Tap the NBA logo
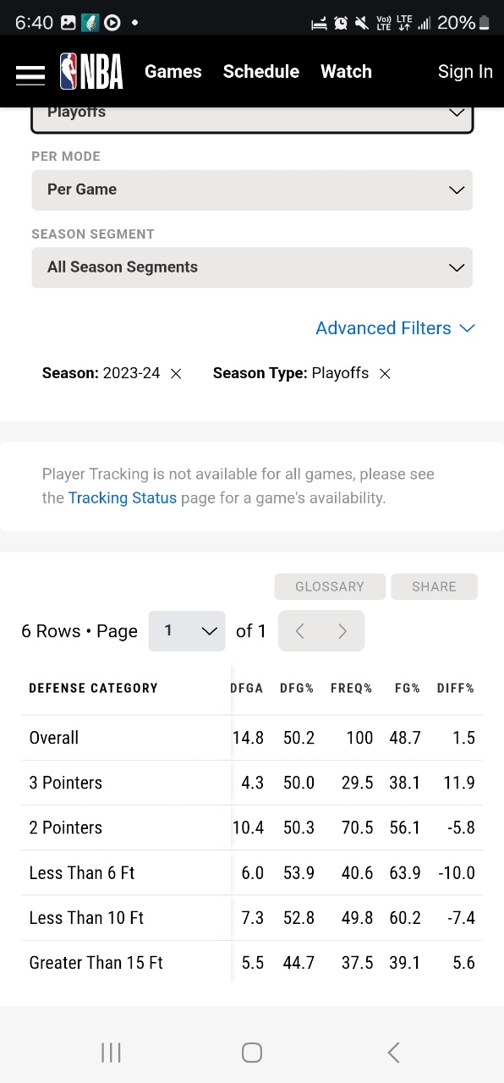The height and width of the screenshot is (1083, 504). [91, 72]
